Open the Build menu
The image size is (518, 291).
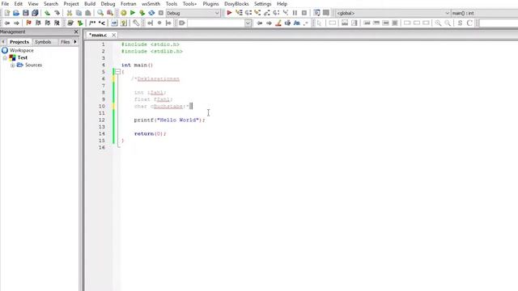point(90,3)
